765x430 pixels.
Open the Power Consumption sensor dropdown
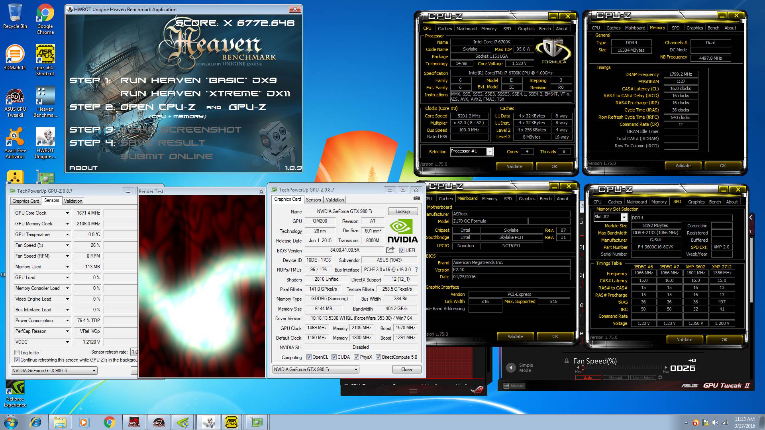pyautogui.click(x=67, y=321)
